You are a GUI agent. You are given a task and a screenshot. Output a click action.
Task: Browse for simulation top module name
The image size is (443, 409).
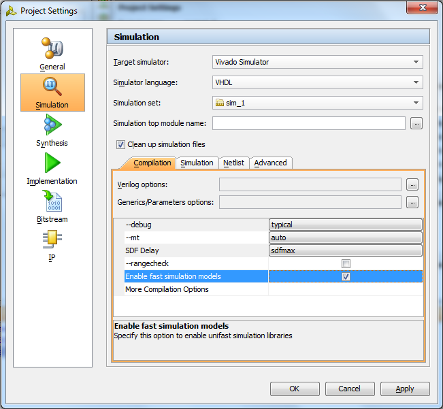click(x=416, y=123)
